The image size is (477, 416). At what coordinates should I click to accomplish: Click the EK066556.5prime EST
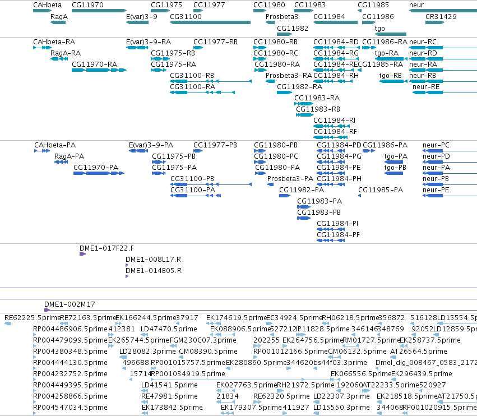[x=336, y=380]
